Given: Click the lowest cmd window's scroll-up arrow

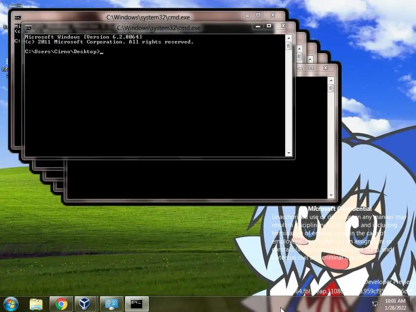Looking at the screenshot, I should [331, 80].
